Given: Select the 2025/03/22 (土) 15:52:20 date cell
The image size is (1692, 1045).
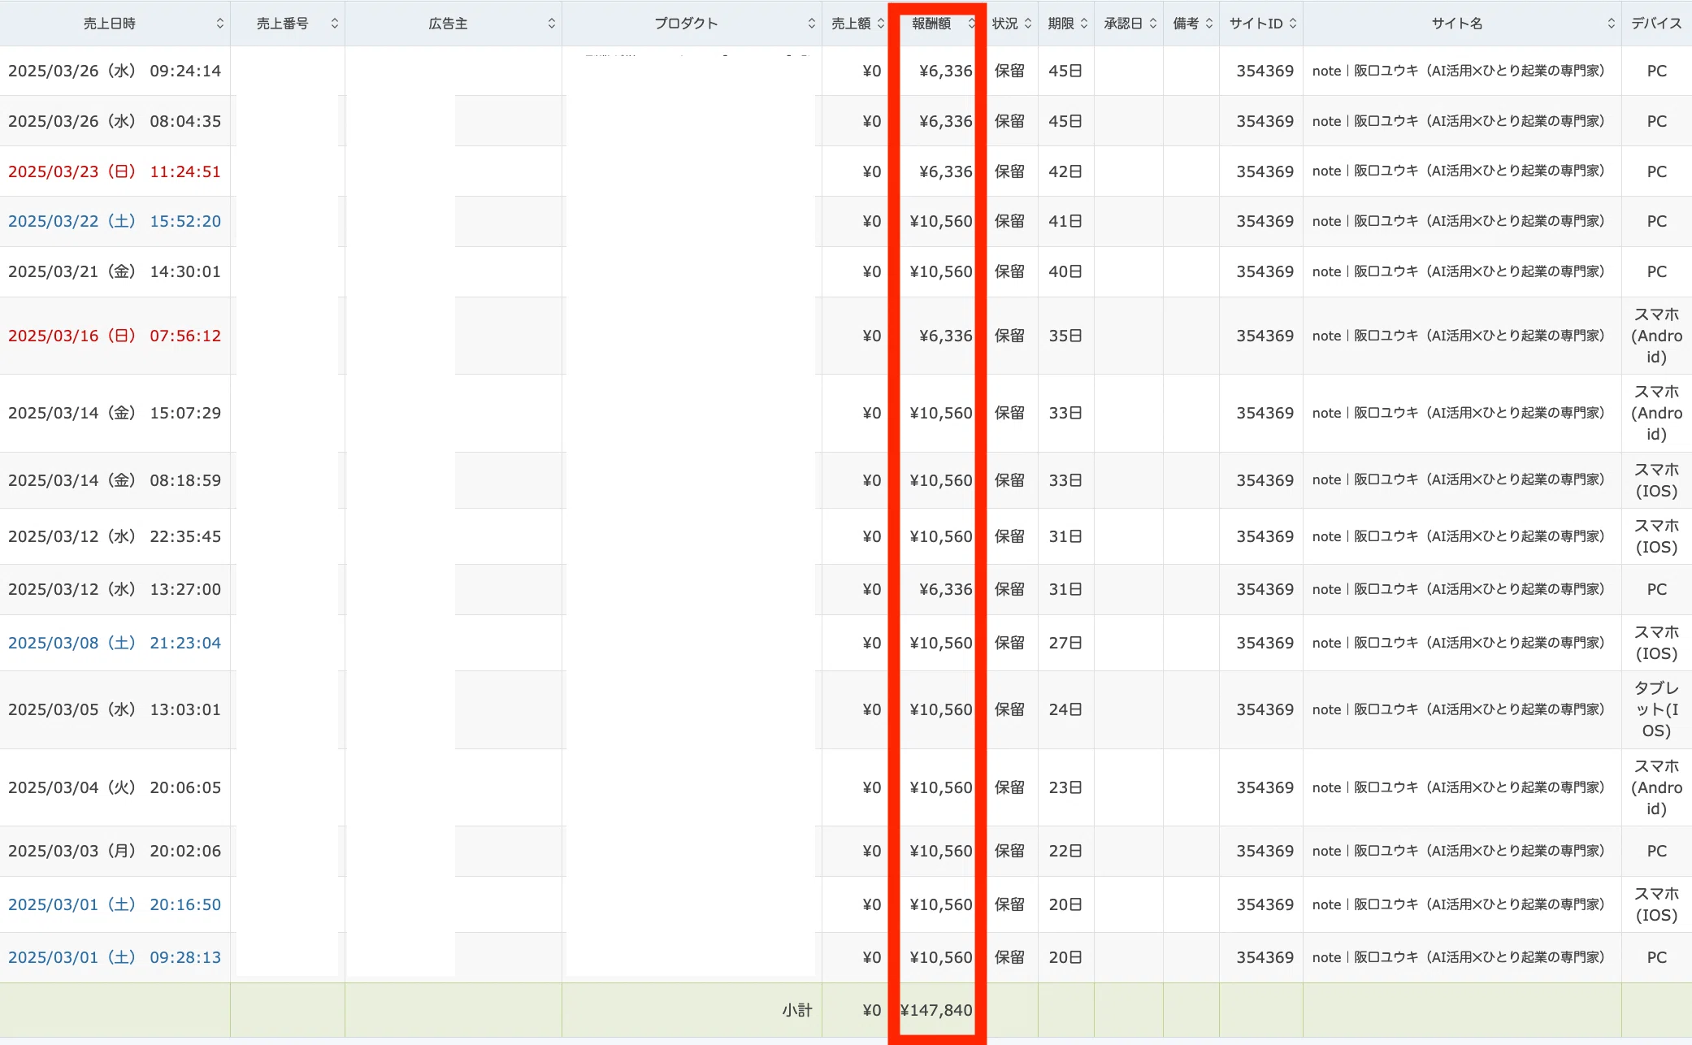Looking at the screenshot, I should 115,221.
